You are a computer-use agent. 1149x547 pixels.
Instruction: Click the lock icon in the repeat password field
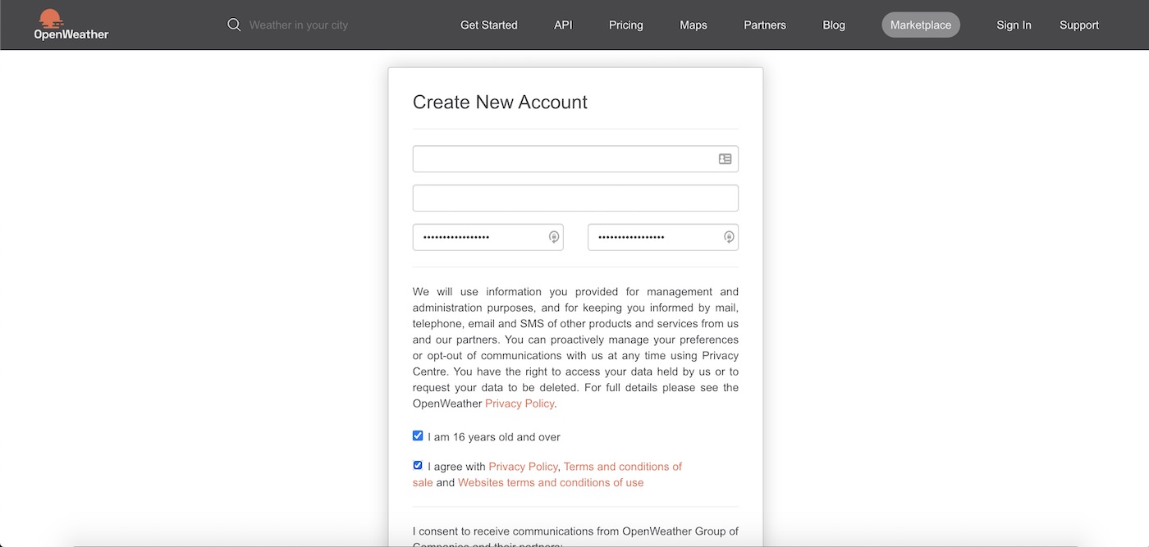(729, 237)
